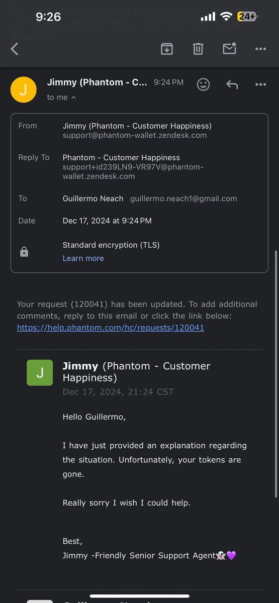Tap the yellow J sender avatar
Screen dimensions: 279x603
24,90
